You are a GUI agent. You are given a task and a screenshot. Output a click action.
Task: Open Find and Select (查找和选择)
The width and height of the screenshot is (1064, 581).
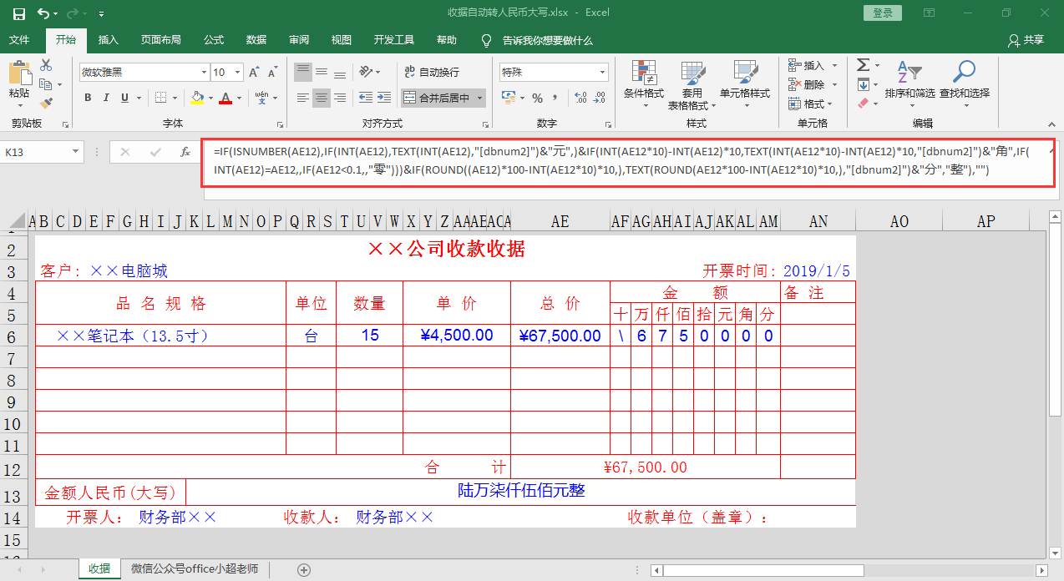[965, 85]
